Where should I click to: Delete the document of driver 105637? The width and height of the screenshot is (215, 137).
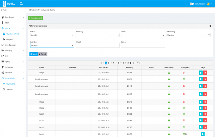point(205,79)
